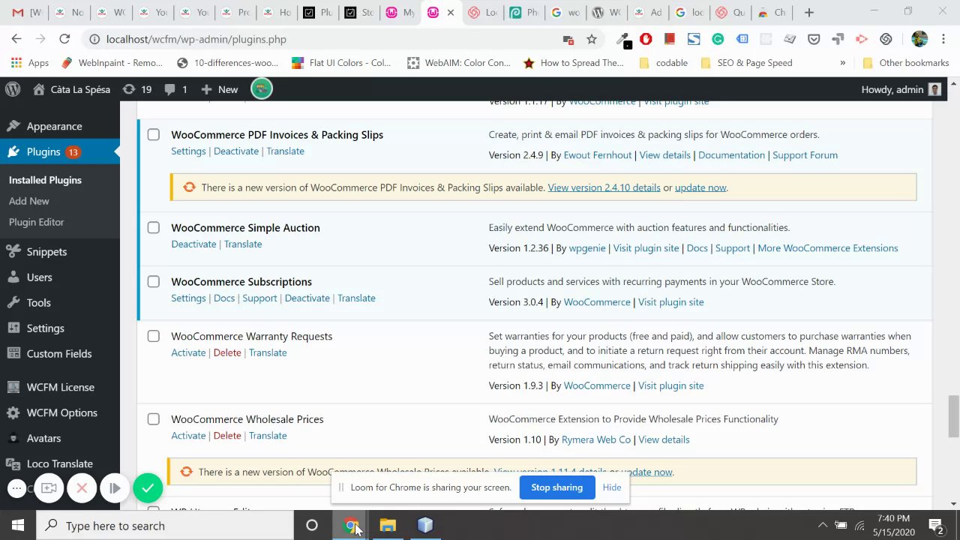The image size is (960, 540).
Task: Pause the Loom recording
Action: (x=115, y=488)
